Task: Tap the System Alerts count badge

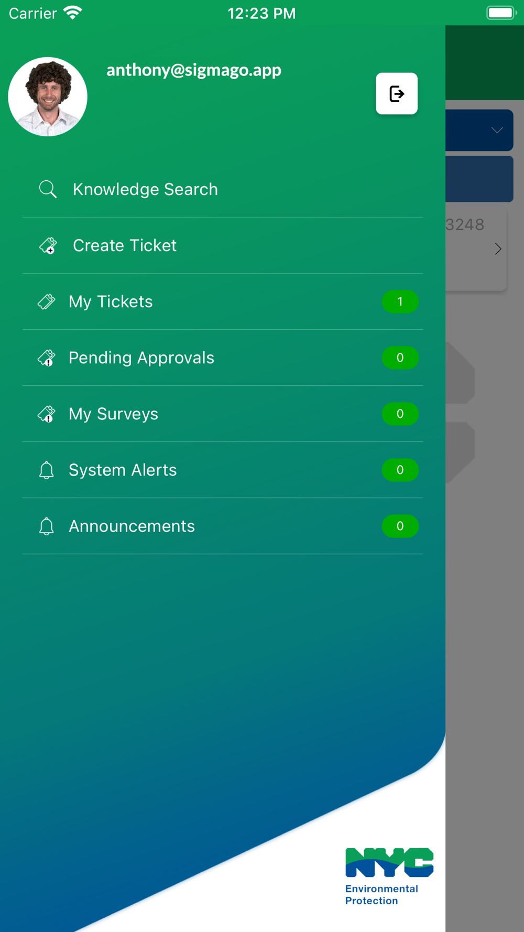Action: click(400, 470)
